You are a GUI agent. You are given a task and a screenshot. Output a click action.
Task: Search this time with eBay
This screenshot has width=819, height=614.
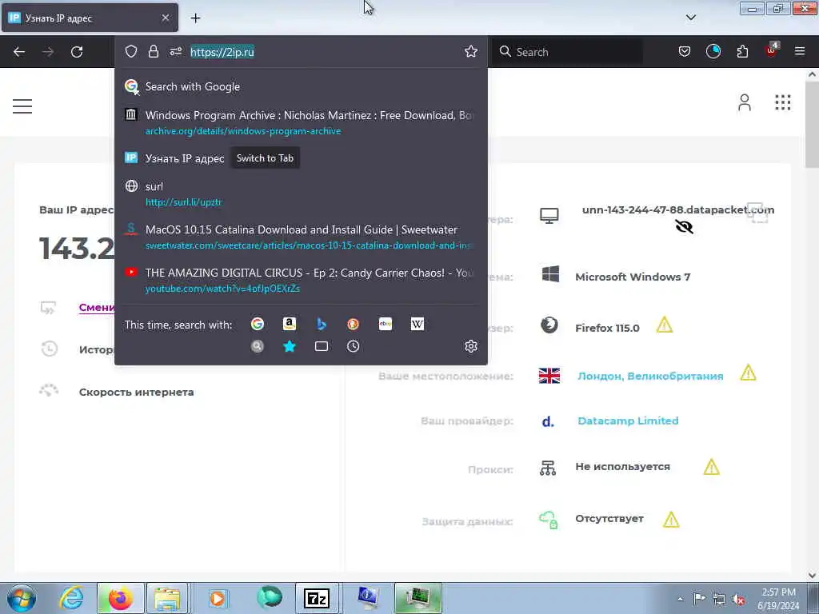[x=386, y=325]
